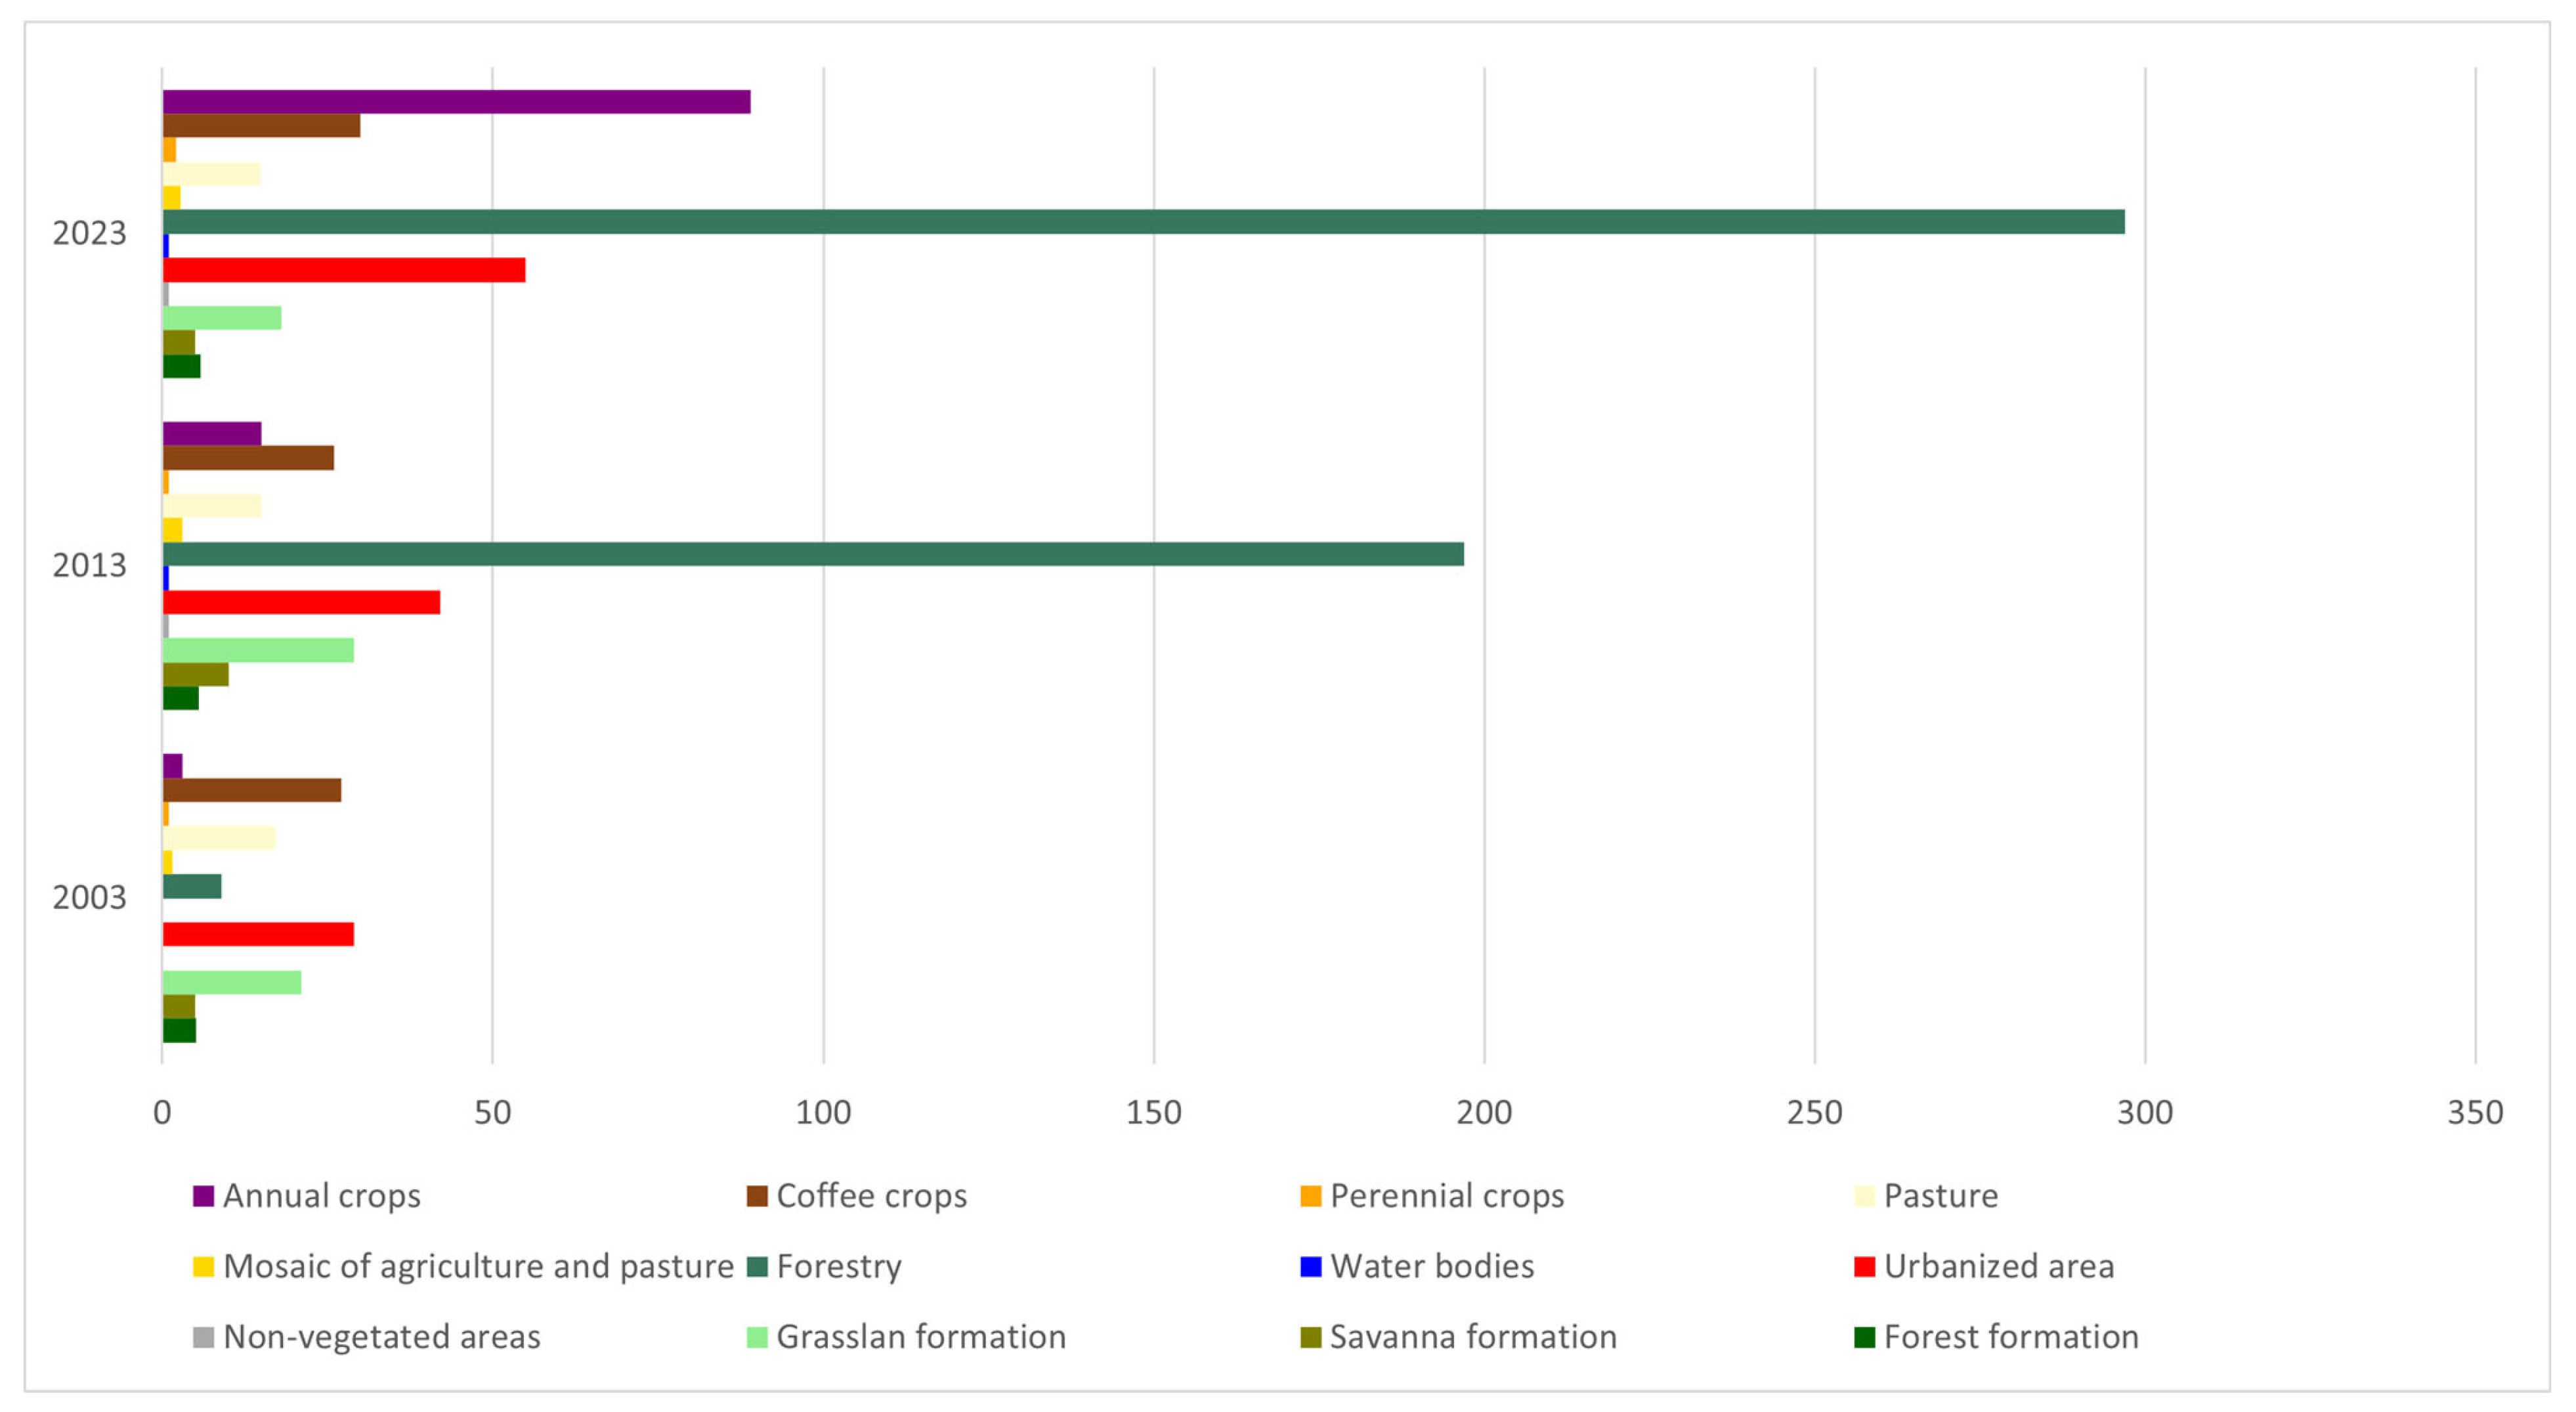
Task: Click the orange Perennial crops legend swatch
Action: pos(1310,1196)
